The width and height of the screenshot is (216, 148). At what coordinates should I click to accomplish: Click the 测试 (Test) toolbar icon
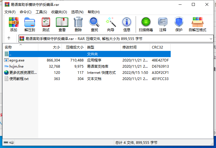coord(46,22)
